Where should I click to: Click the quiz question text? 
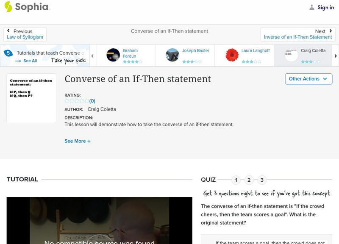click(x=262, y=214)
